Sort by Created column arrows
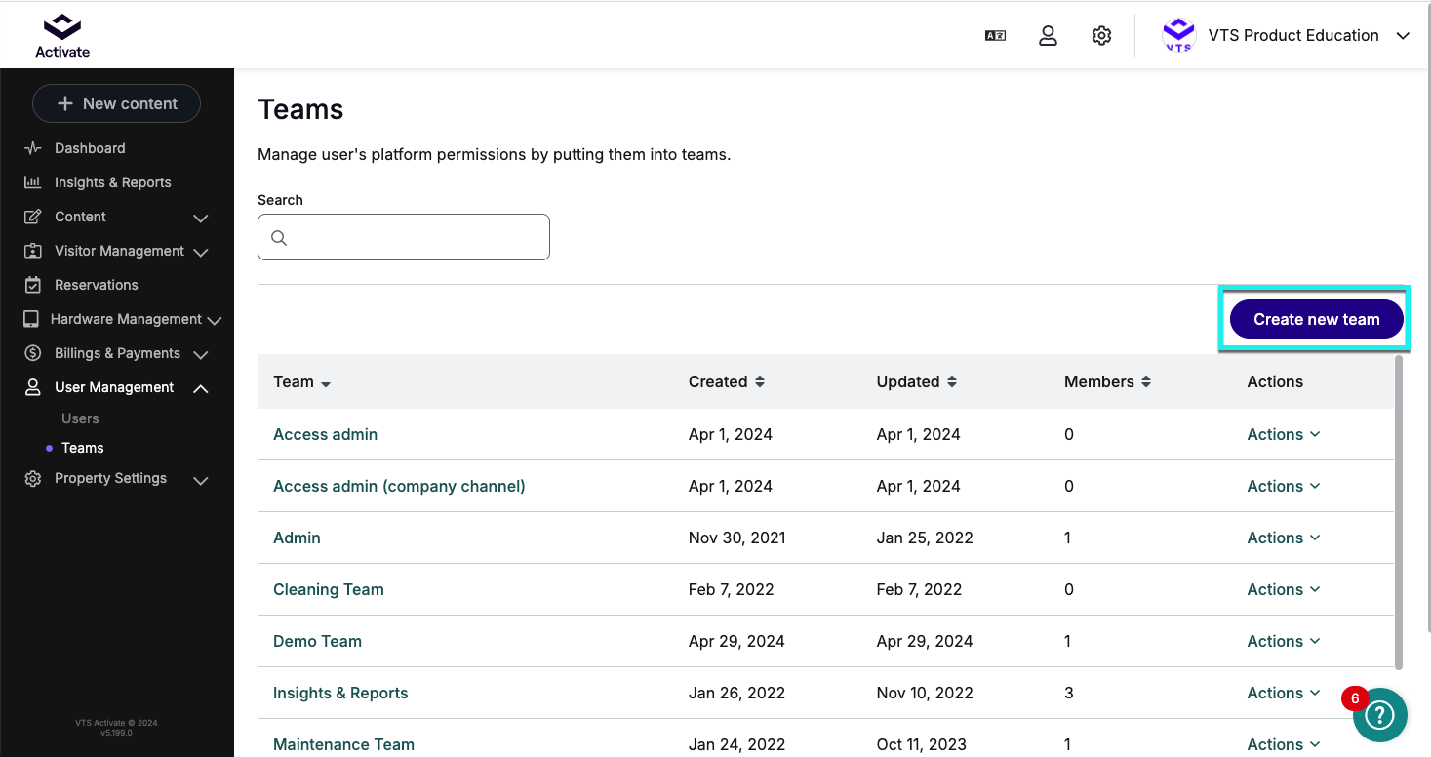Screen dimensions: 1431x757 coord(760,381)
